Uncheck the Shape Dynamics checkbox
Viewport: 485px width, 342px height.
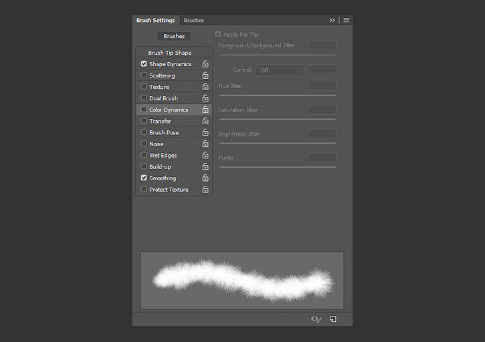(x=144, y=63)
